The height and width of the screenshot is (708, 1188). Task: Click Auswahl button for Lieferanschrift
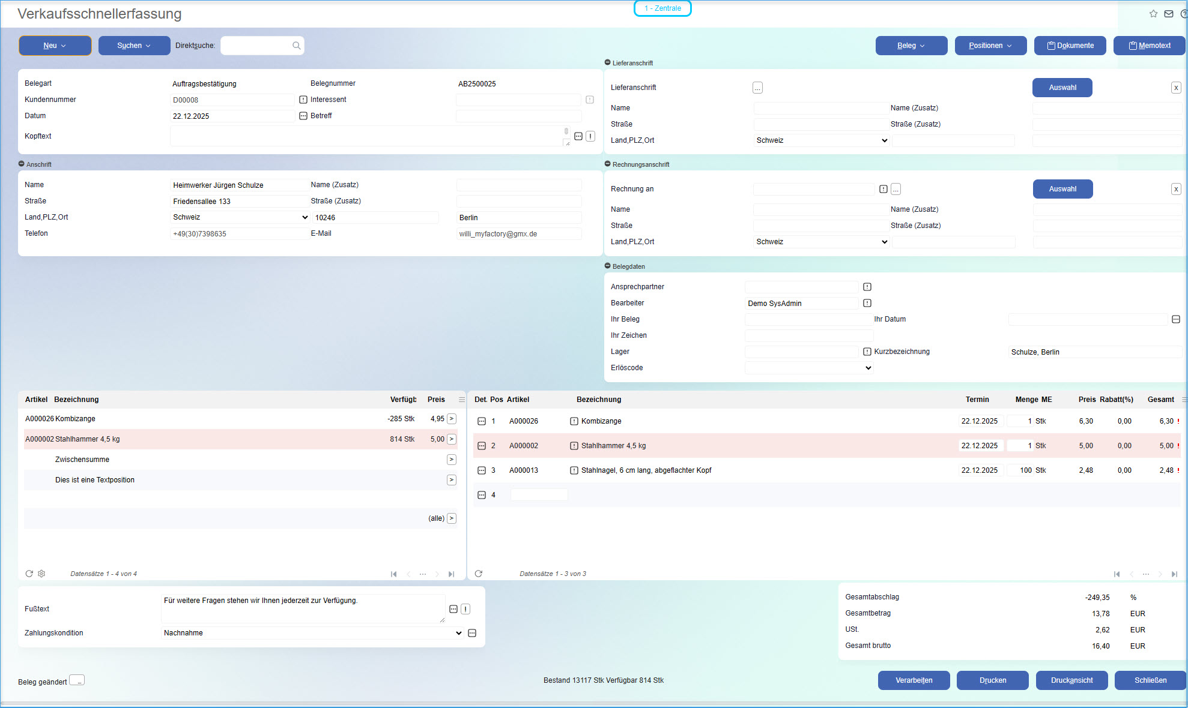(x=1062, y=88)
